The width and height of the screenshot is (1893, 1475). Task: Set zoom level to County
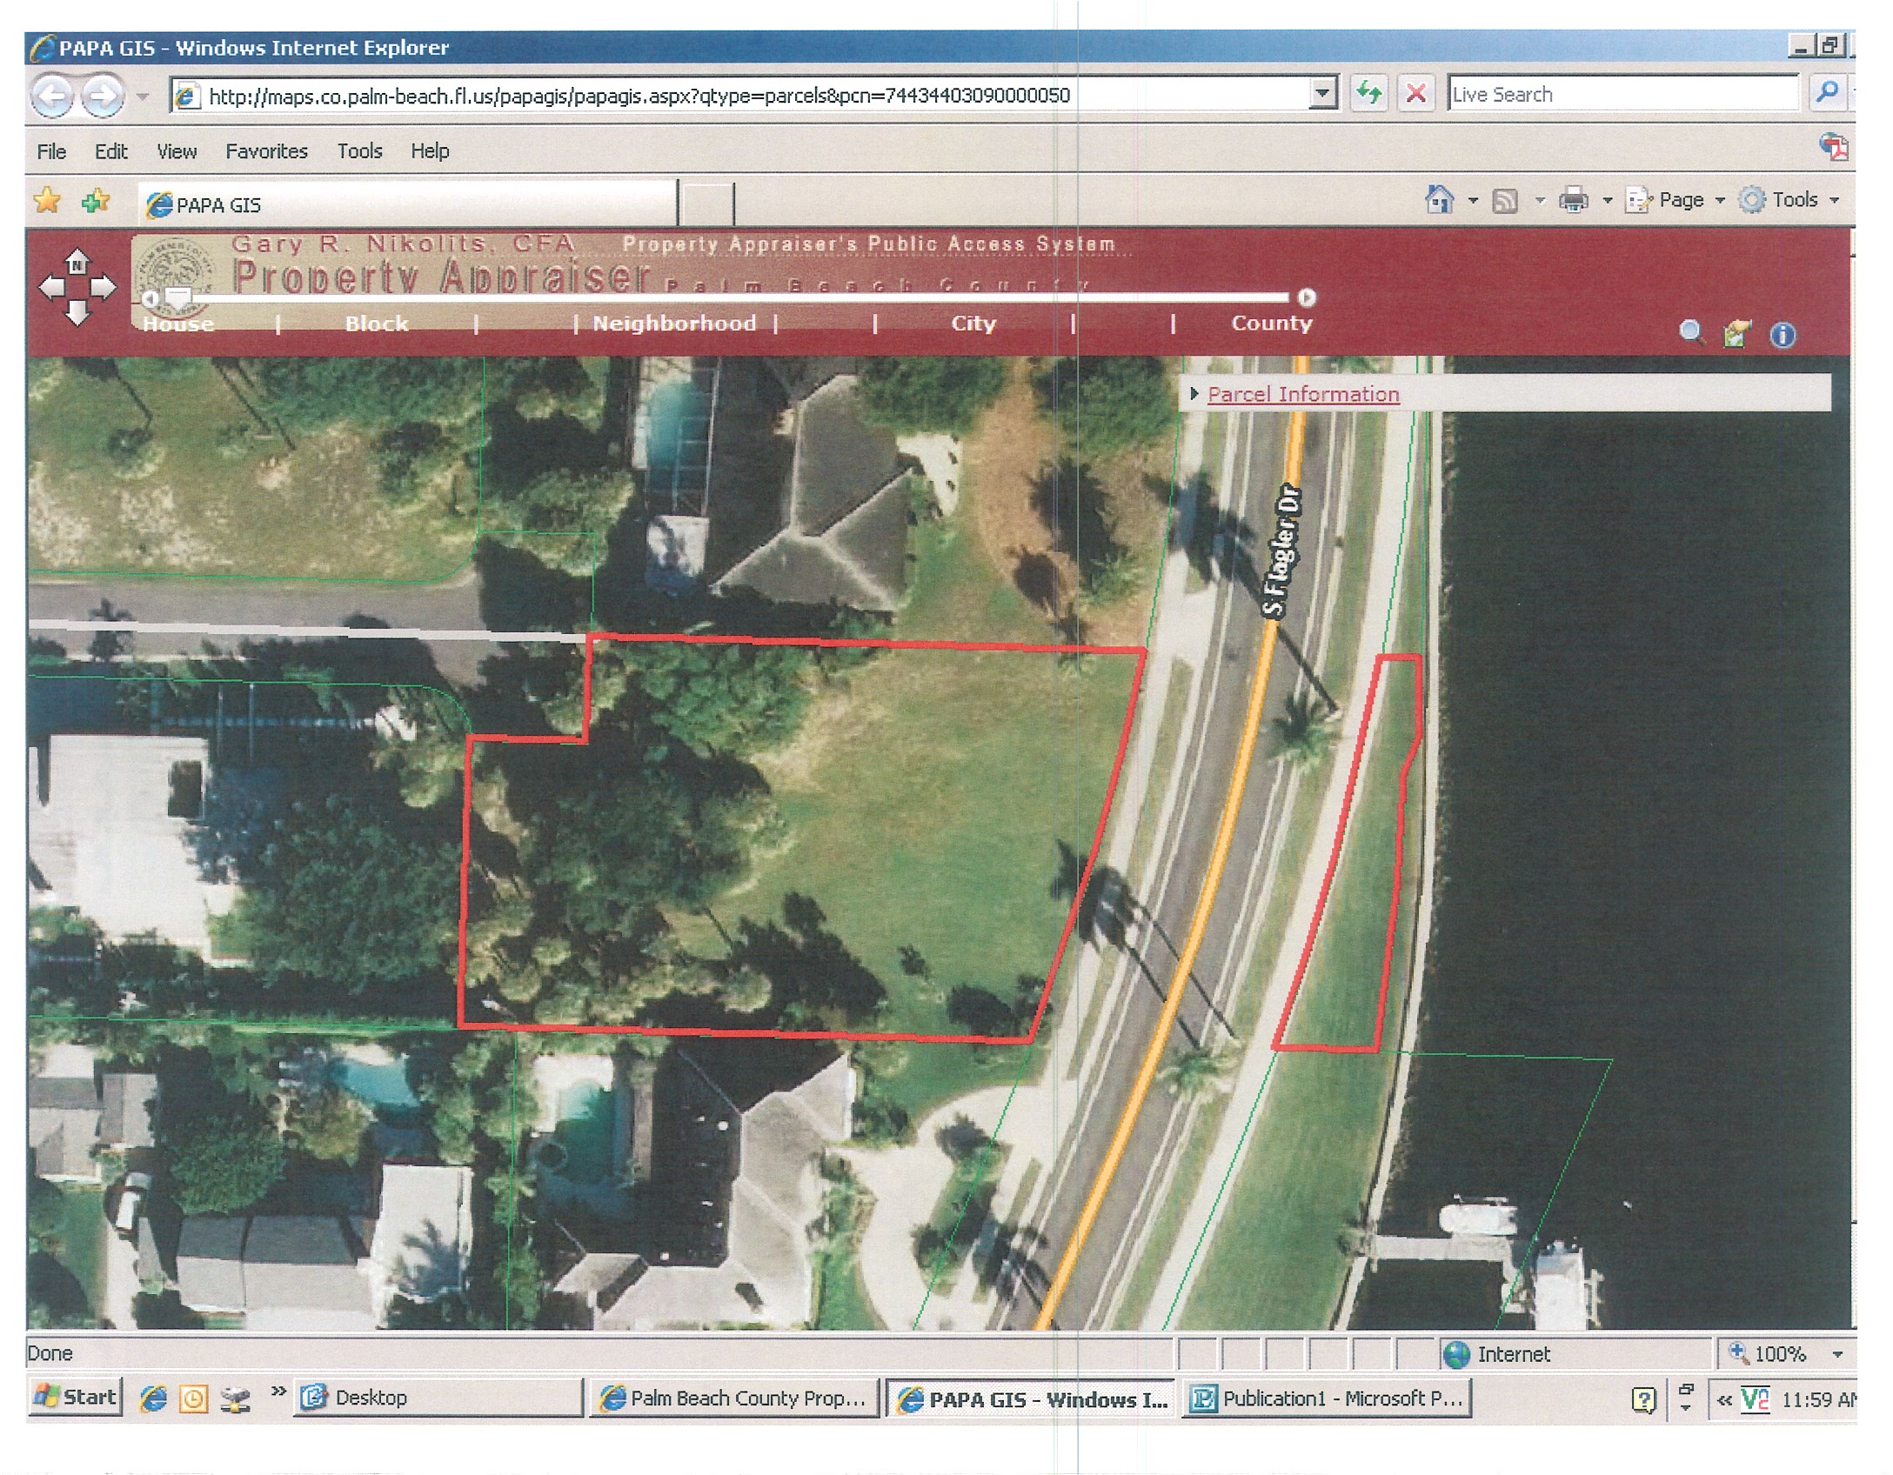pyautogui.click(x=1271, y=324)
